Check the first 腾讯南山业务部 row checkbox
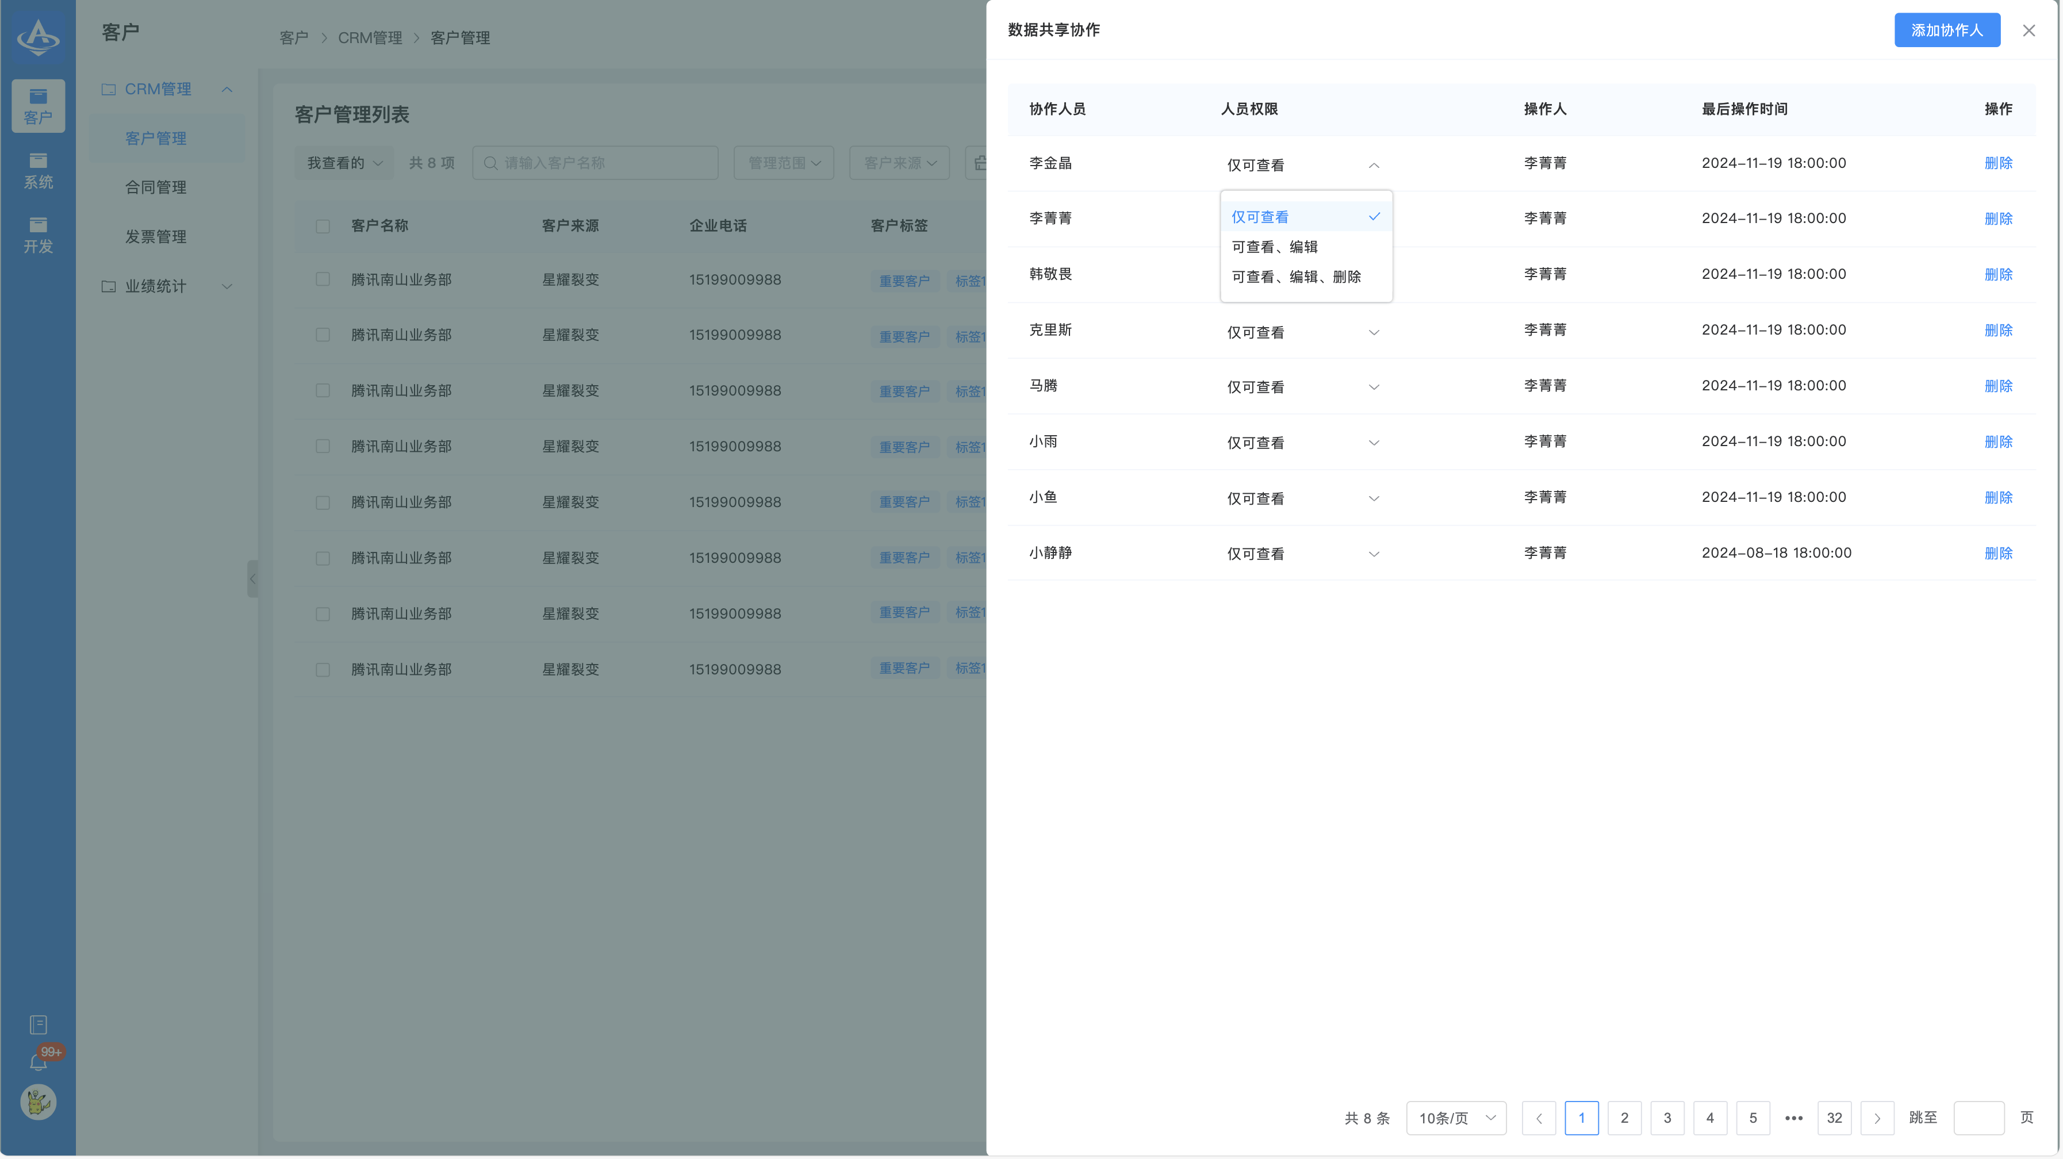Image resolution: width=2063 pixels, height=1159 pixels. coord(323,279)
